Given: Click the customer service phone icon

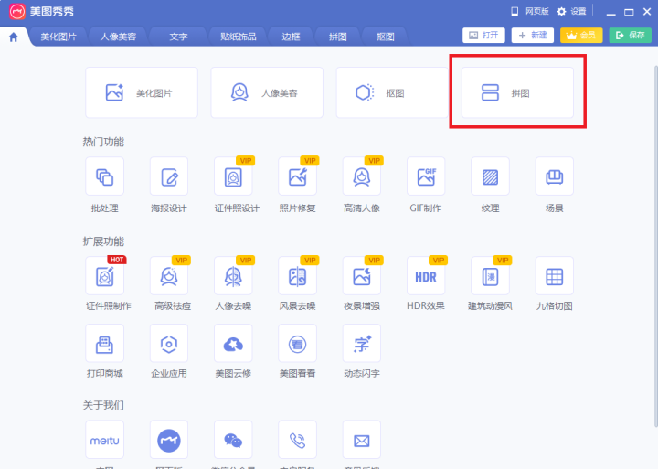Looking at the screenshot, I should pyautogui.click(x=297, y=440).
